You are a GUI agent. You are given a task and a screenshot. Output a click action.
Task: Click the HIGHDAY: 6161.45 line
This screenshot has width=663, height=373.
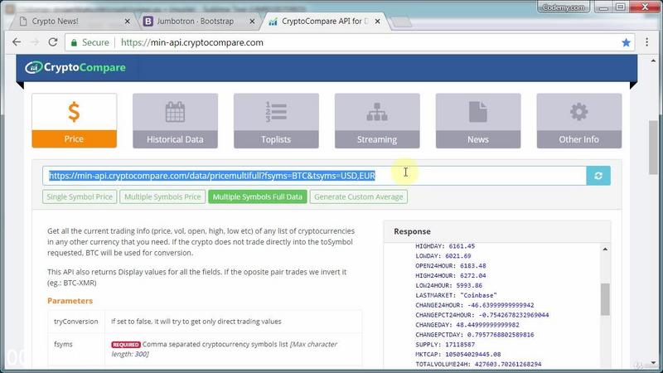445,246
